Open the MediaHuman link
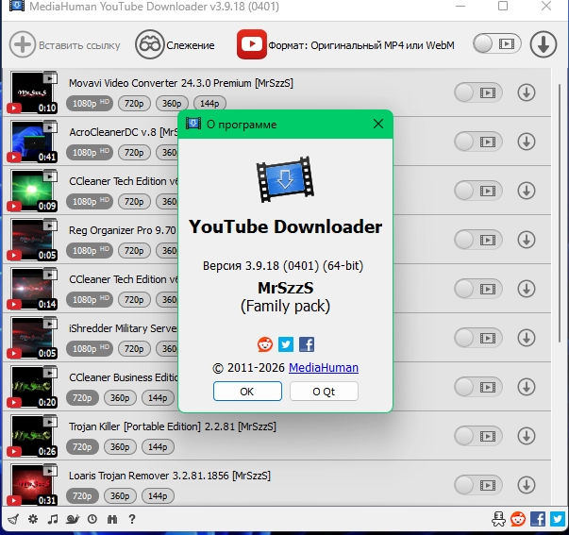The image size is (569, 535). click(323, 367)
